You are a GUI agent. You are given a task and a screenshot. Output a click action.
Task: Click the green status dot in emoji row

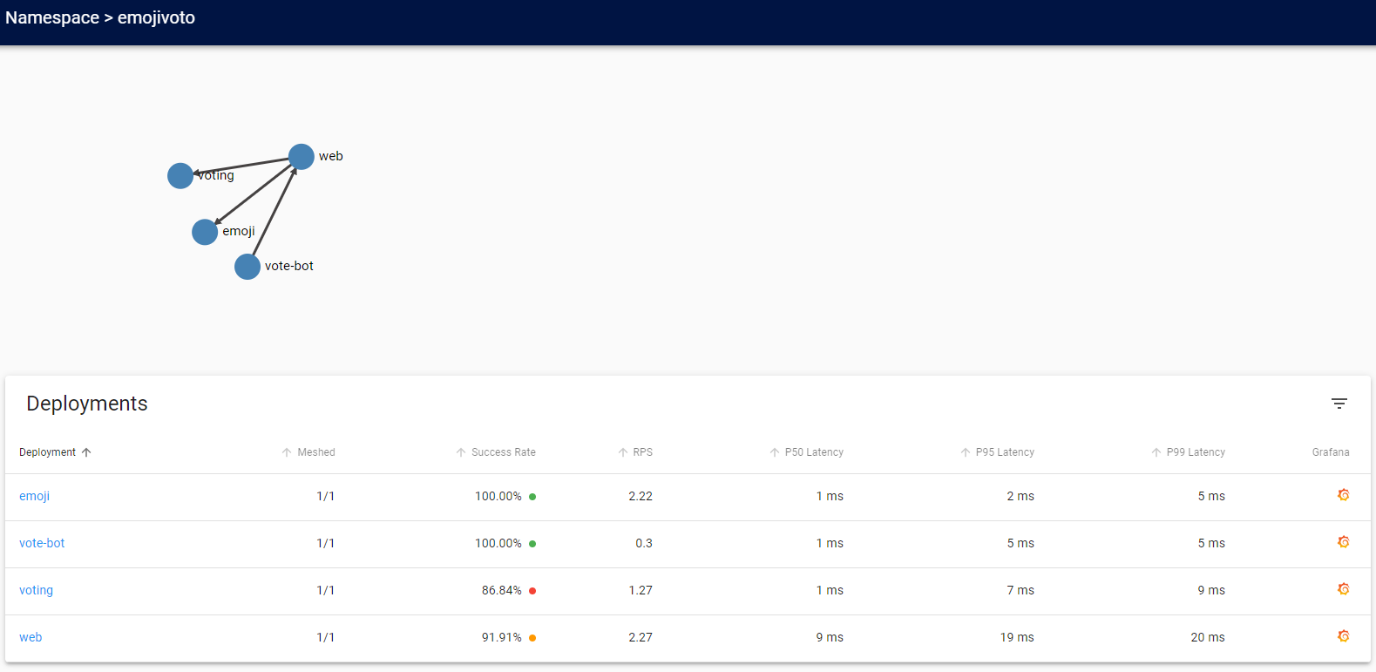pos(532,497)
